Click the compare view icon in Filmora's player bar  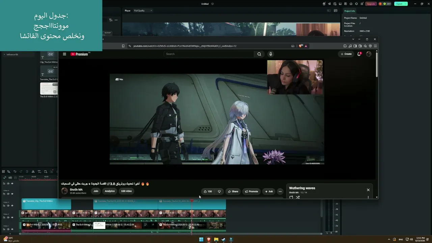(329, 10)
